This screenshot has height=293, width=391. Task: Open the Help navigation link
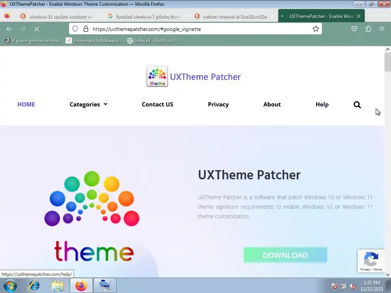[322, 105]
